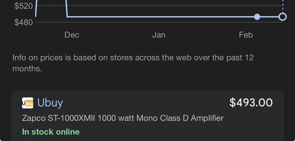Click the Ubuy store logo icon
Screen dimensions: 295x141
27,103
